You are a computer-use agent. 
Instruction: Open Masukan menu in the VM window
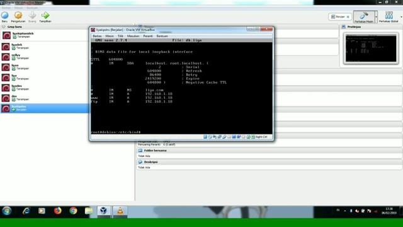tap(133, 36)
